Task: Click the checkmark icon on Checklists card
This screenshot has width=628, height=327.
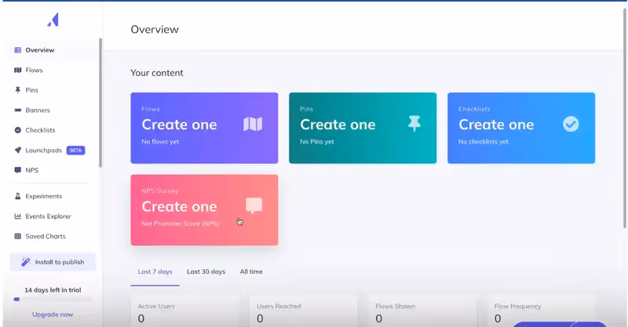Action: coord(571,124)
